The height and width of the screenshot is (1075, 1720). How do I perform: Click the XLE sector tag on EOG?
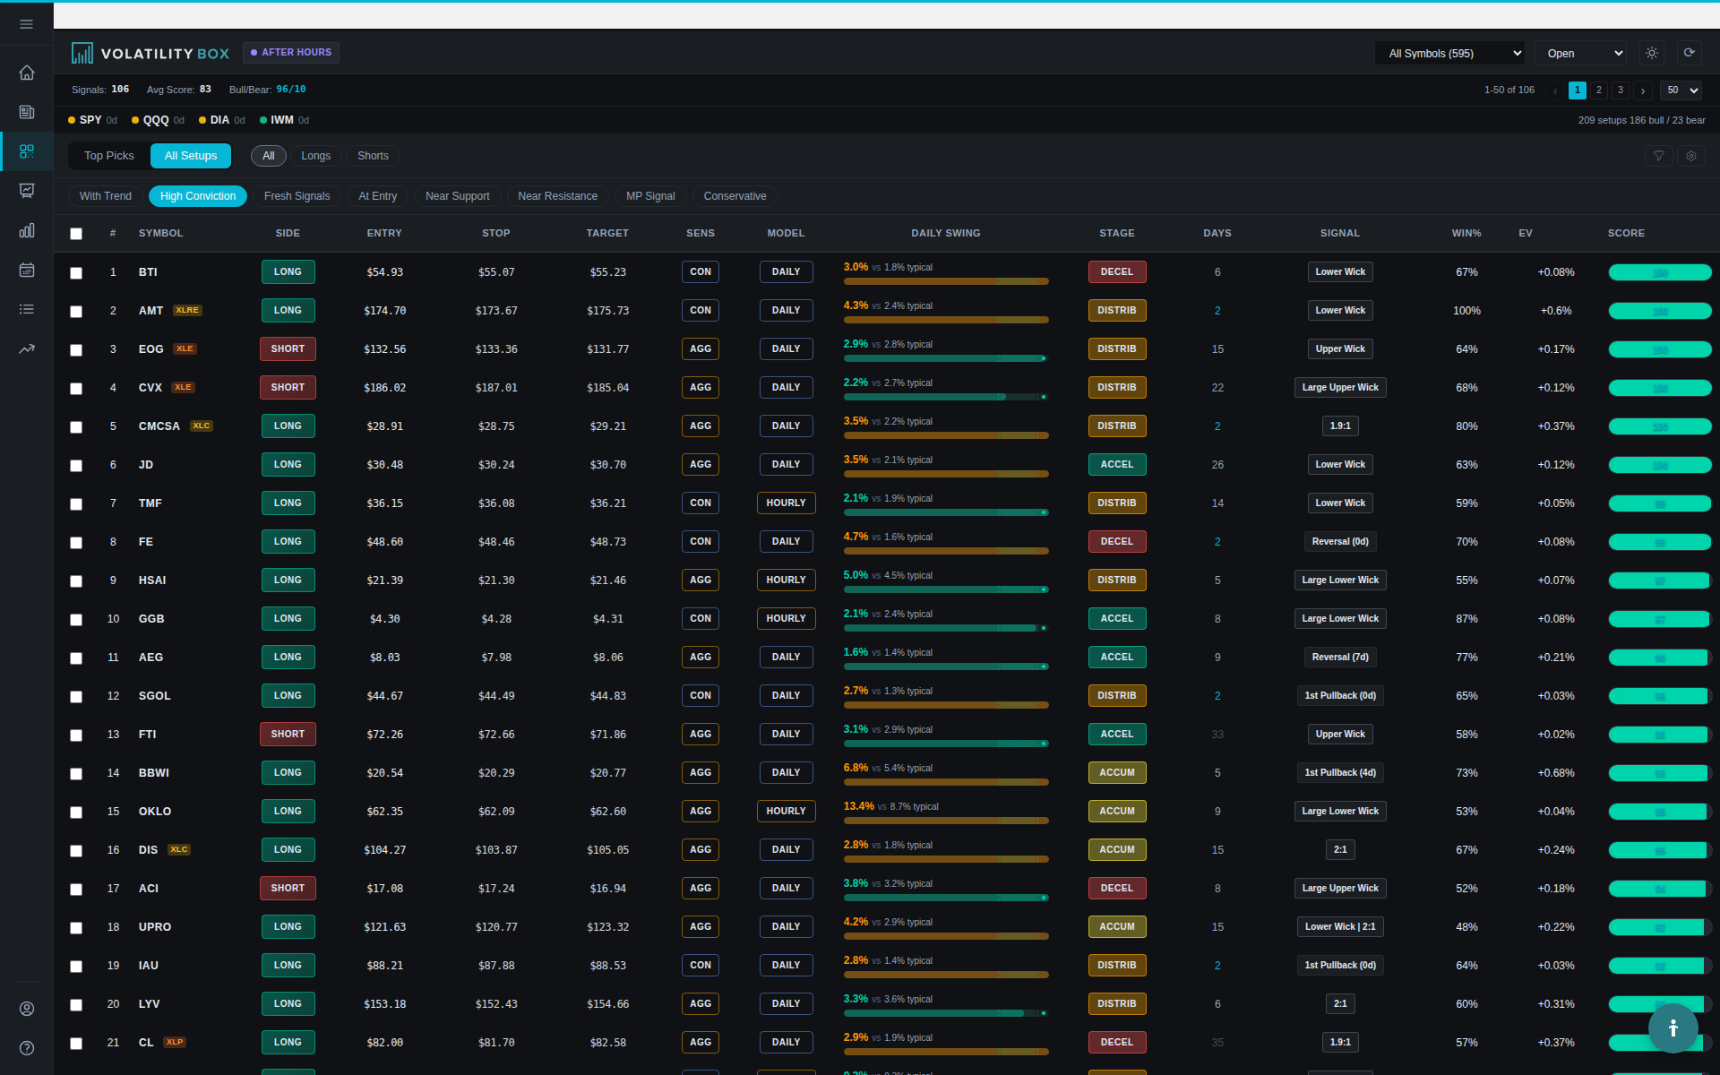pos(185,349)
